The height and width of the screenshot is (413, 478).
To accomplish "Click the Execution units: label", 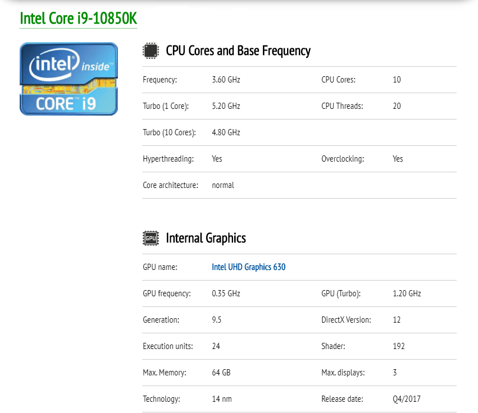I will point(168,346).
